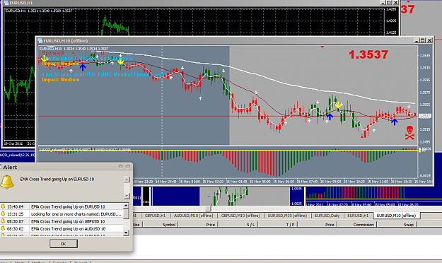Image resolution: width=442 pixels, height=263 pixels.
Task: Click the alert history list scroll-up arrow
Action: pos(127,206)
